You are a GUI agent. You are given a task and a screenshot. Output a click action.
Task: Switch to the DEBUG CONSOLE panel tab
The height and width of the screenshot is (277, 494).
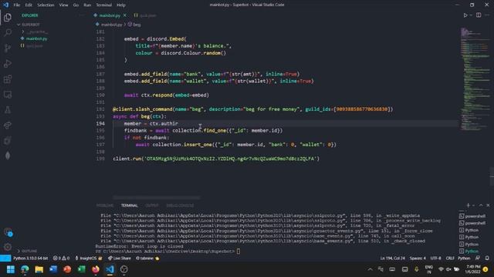180,205
